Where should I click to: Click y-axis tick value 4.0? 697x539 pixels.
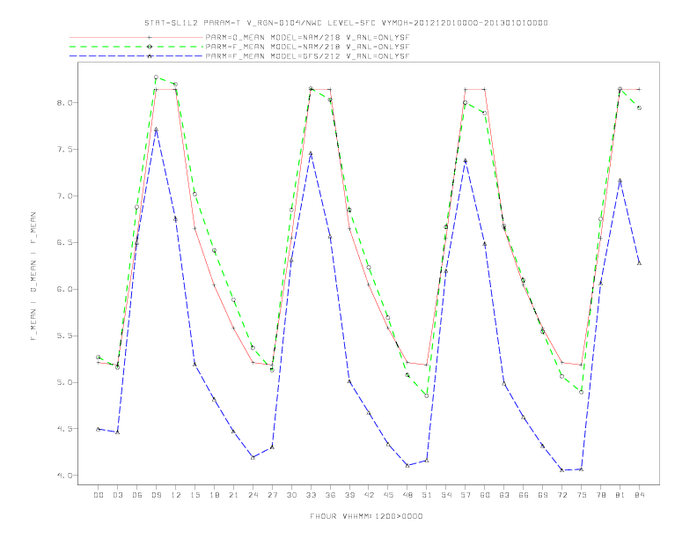coord(63,476)
